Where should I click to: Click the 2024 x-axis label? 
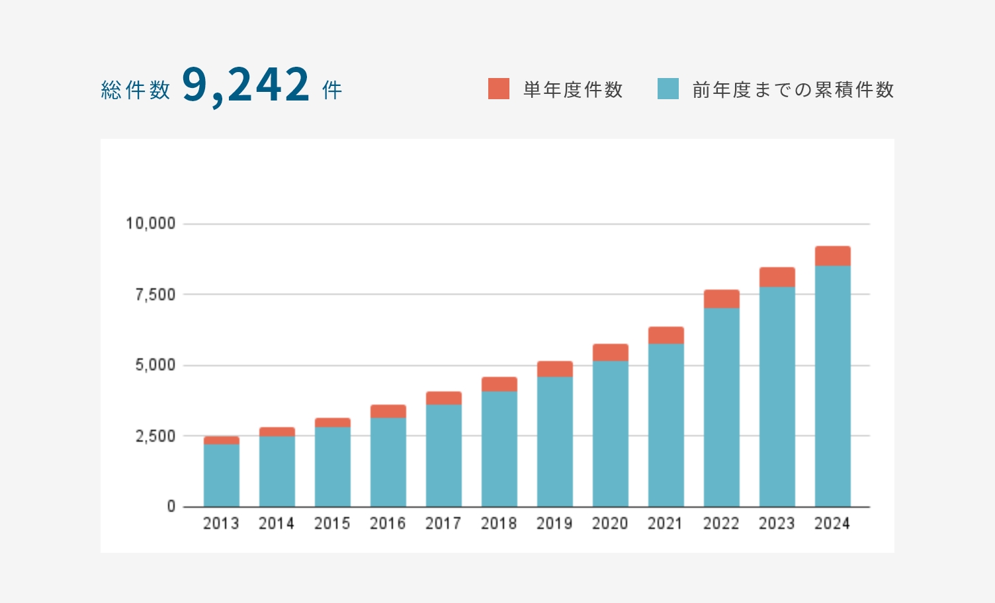click(832, 523)
